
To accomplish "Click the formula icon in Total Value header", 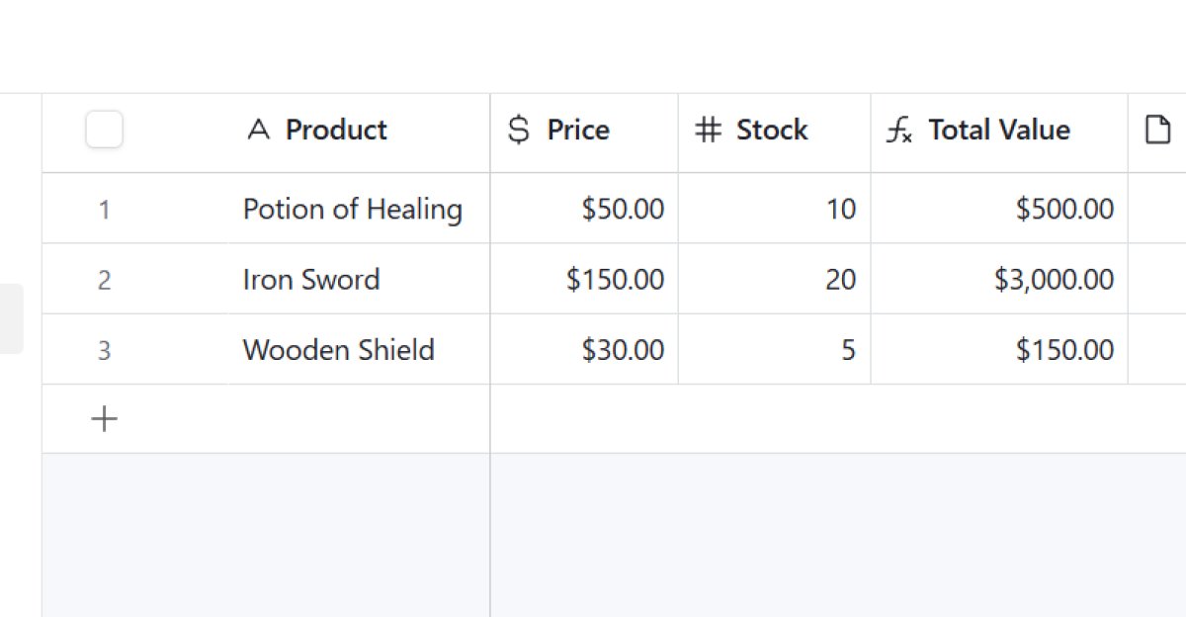I will [898, 131].
